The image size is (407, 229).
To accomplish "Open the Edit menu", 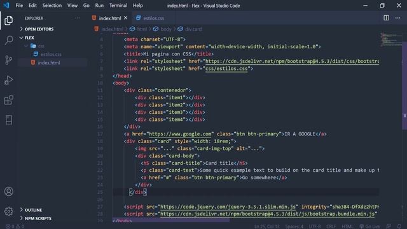I will tap(32, 5).
